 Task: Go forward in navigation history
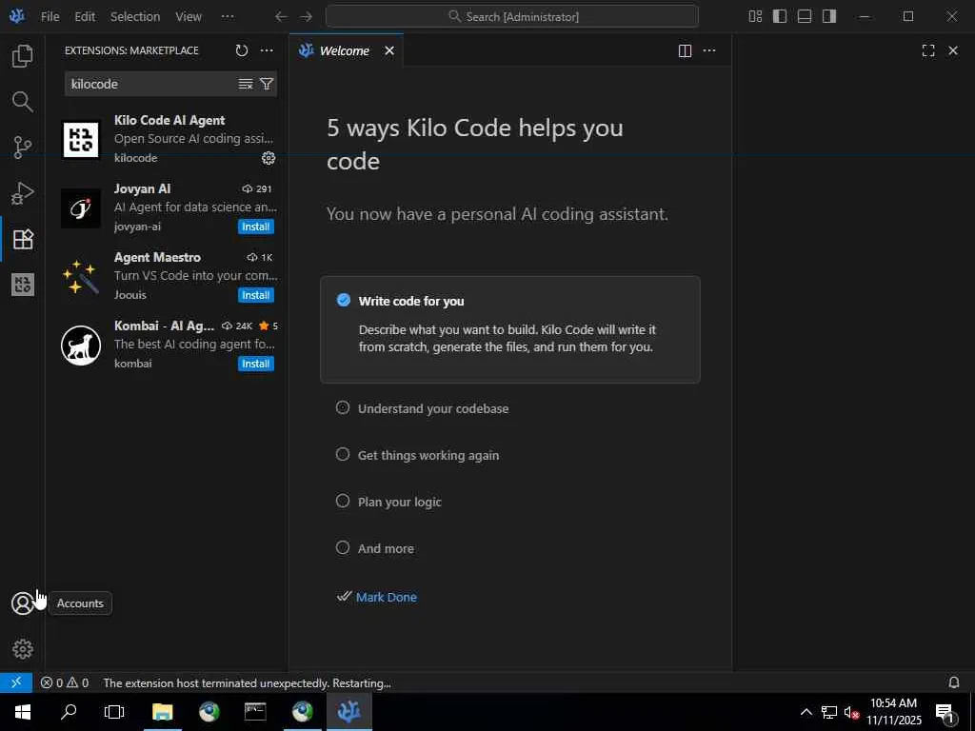(x=306, y=17)
